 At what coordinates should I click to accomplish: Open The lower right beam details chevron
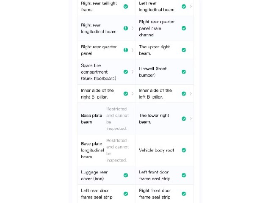coord(191,119)
